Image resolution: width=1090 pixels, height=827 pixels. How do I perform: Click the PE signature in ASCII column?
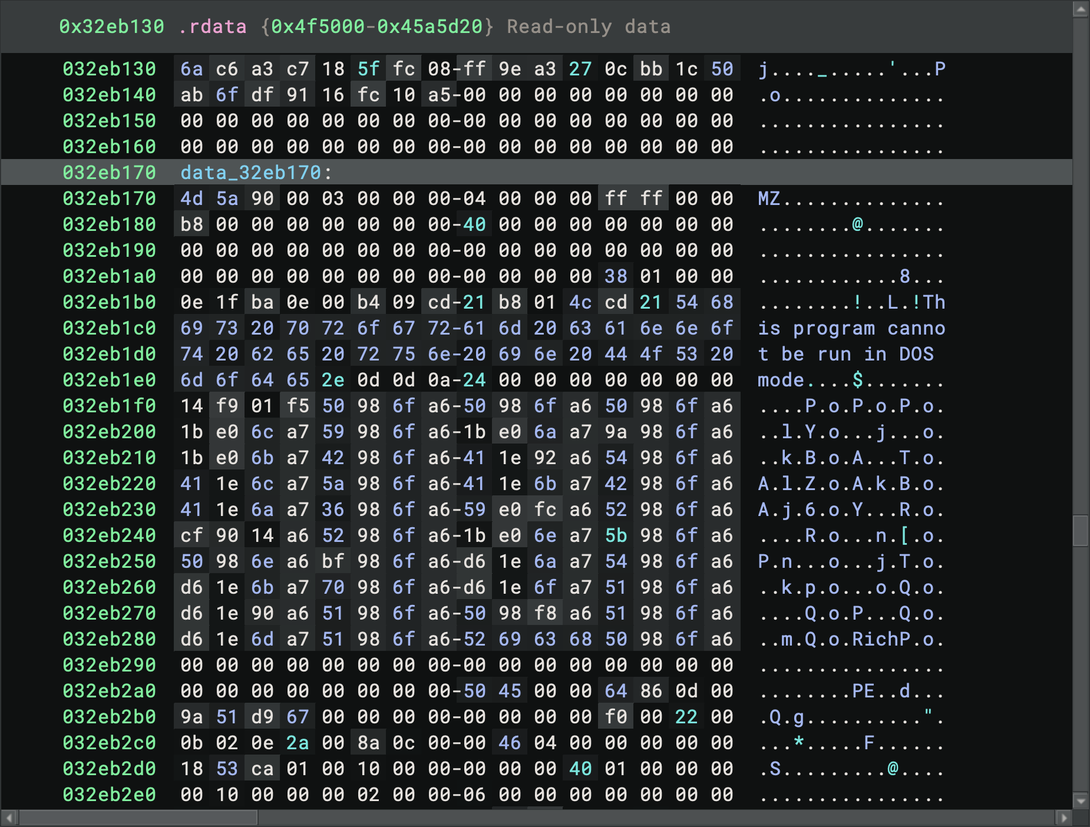click(x=863, y=691)
